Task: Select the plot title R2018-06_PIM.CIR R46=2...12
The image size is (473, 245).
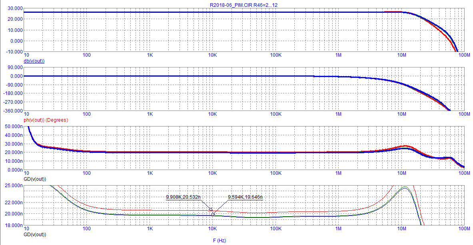Action: [x=243, y=5]
